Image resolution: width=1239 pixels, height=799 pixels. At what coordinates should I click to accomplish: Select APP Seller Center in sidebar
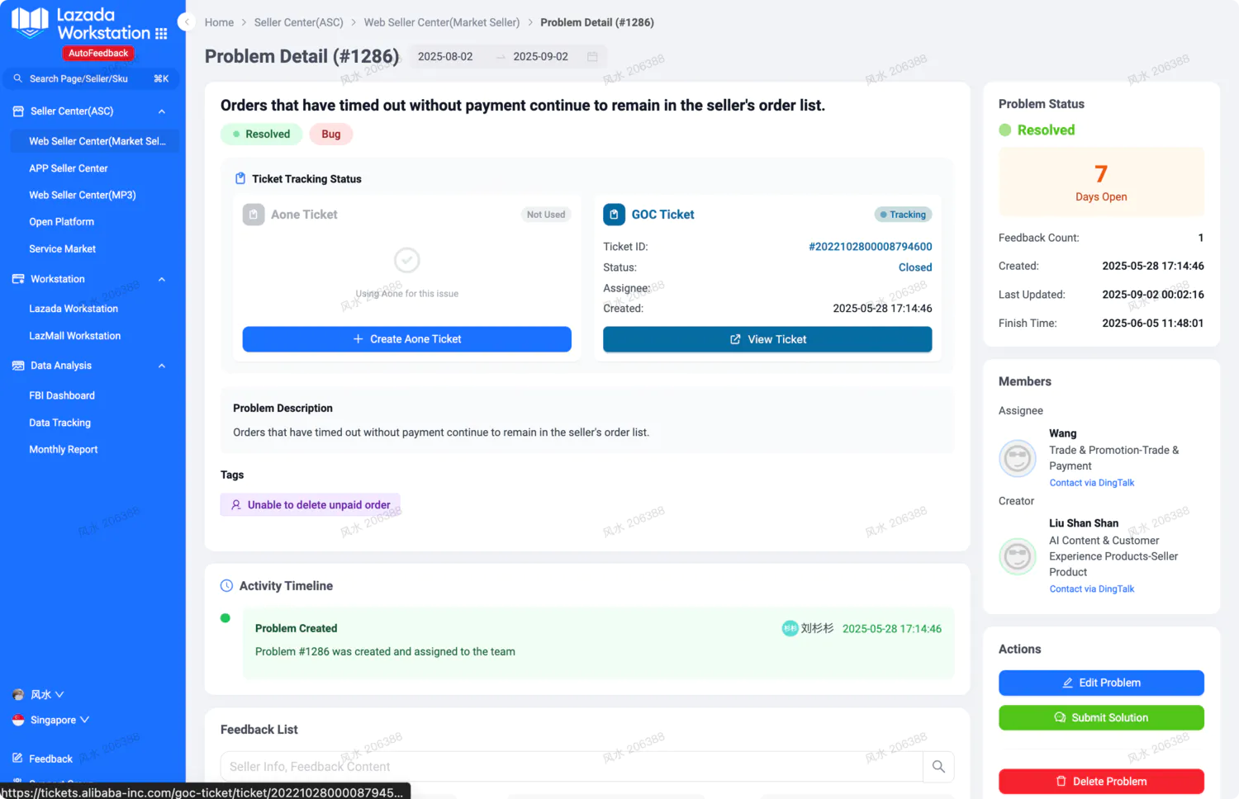69,168
